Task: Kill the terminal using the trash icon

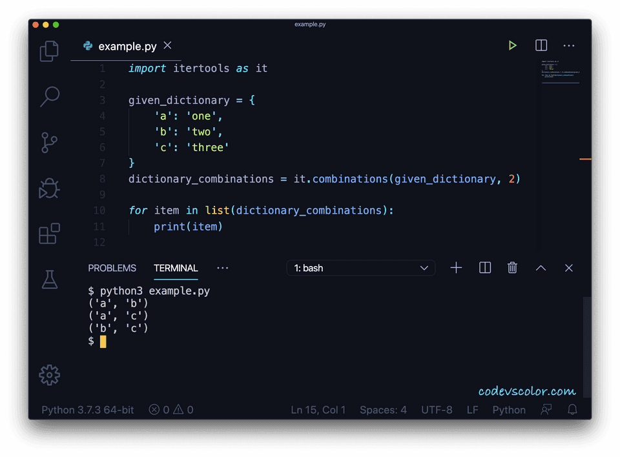Action: (x=512, y=267)
